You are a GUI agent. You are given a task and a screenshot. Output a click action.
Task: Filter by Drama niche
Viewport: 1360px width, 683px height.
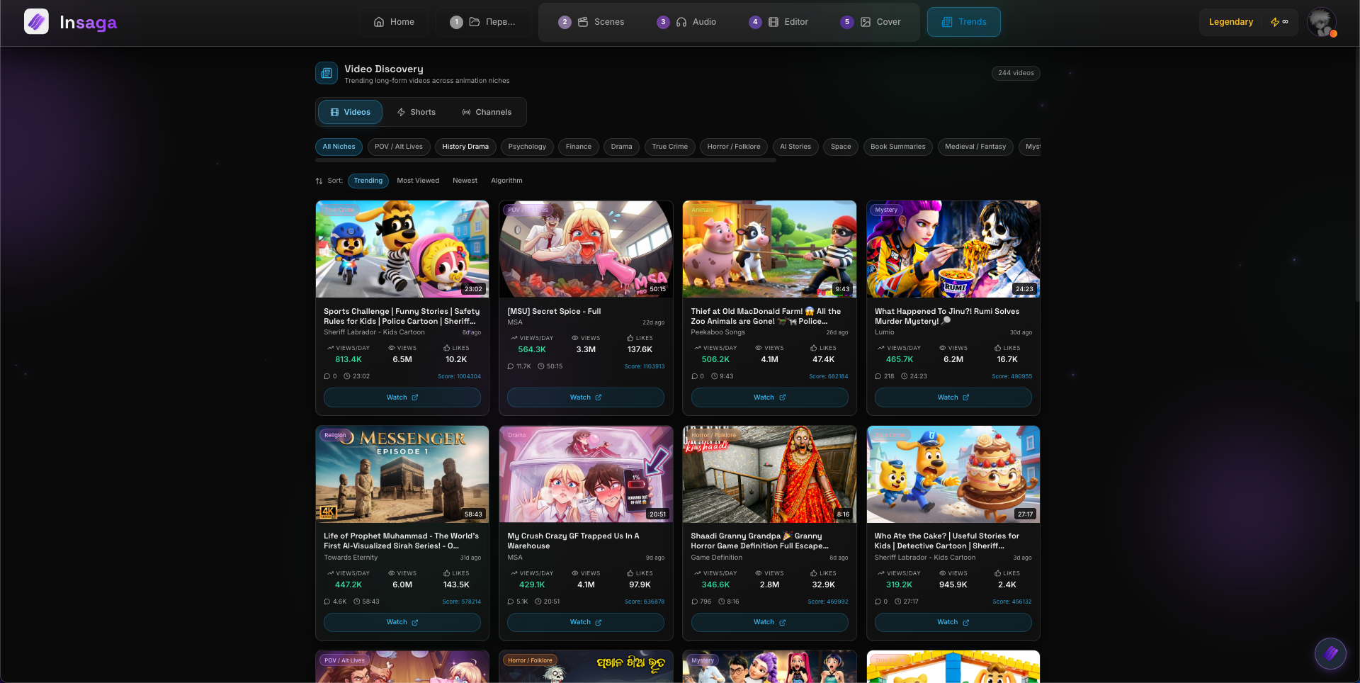tap(621, 147)
